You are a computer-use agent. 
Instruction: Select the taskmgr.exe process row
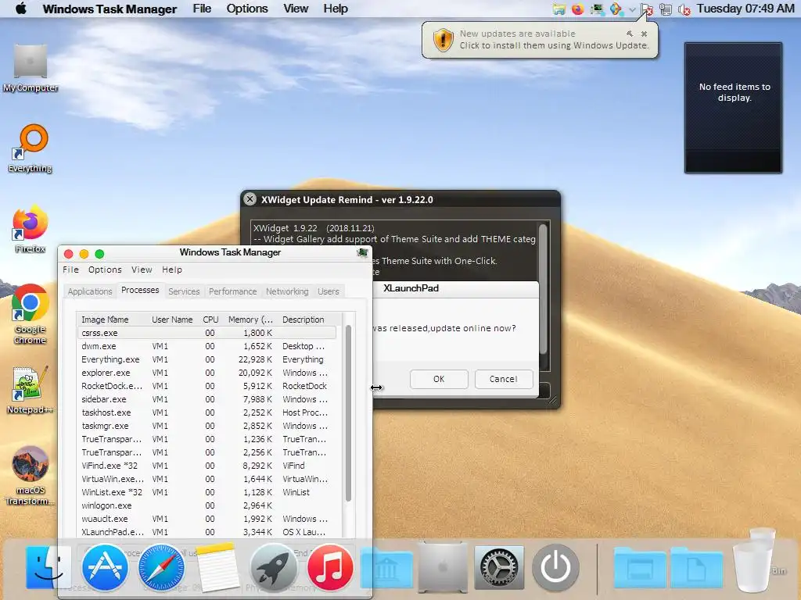coord(207,426)
